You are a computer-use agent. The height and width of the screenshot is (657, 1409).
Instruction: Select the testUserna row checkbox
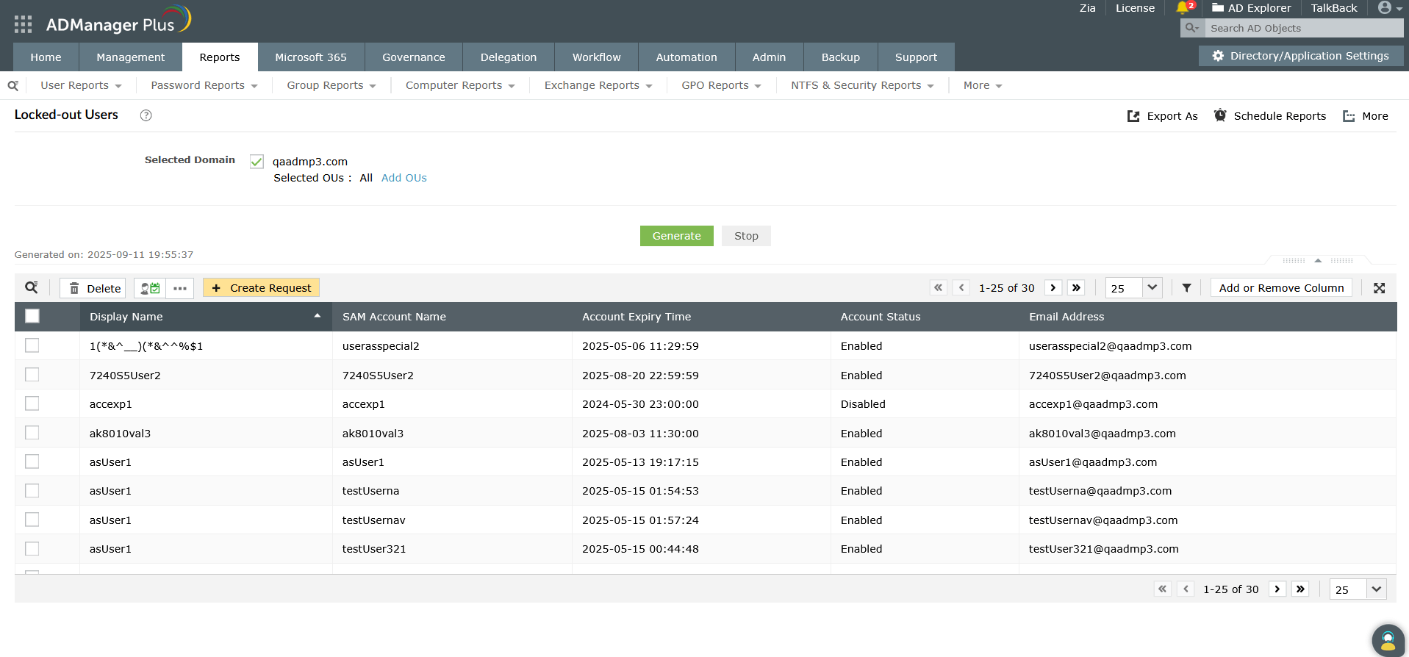(x=32, y=491)
